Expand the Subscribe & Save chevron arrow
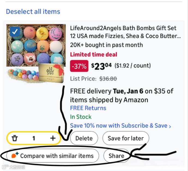The image size is (188, 171). tap(170, 126)
